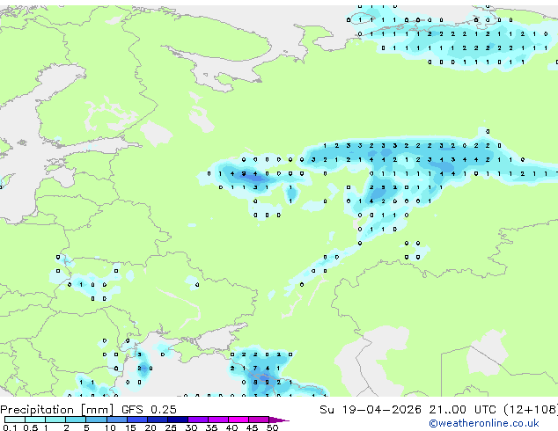Pick the 15–20 mm legend color segment

tap(137, 420)
